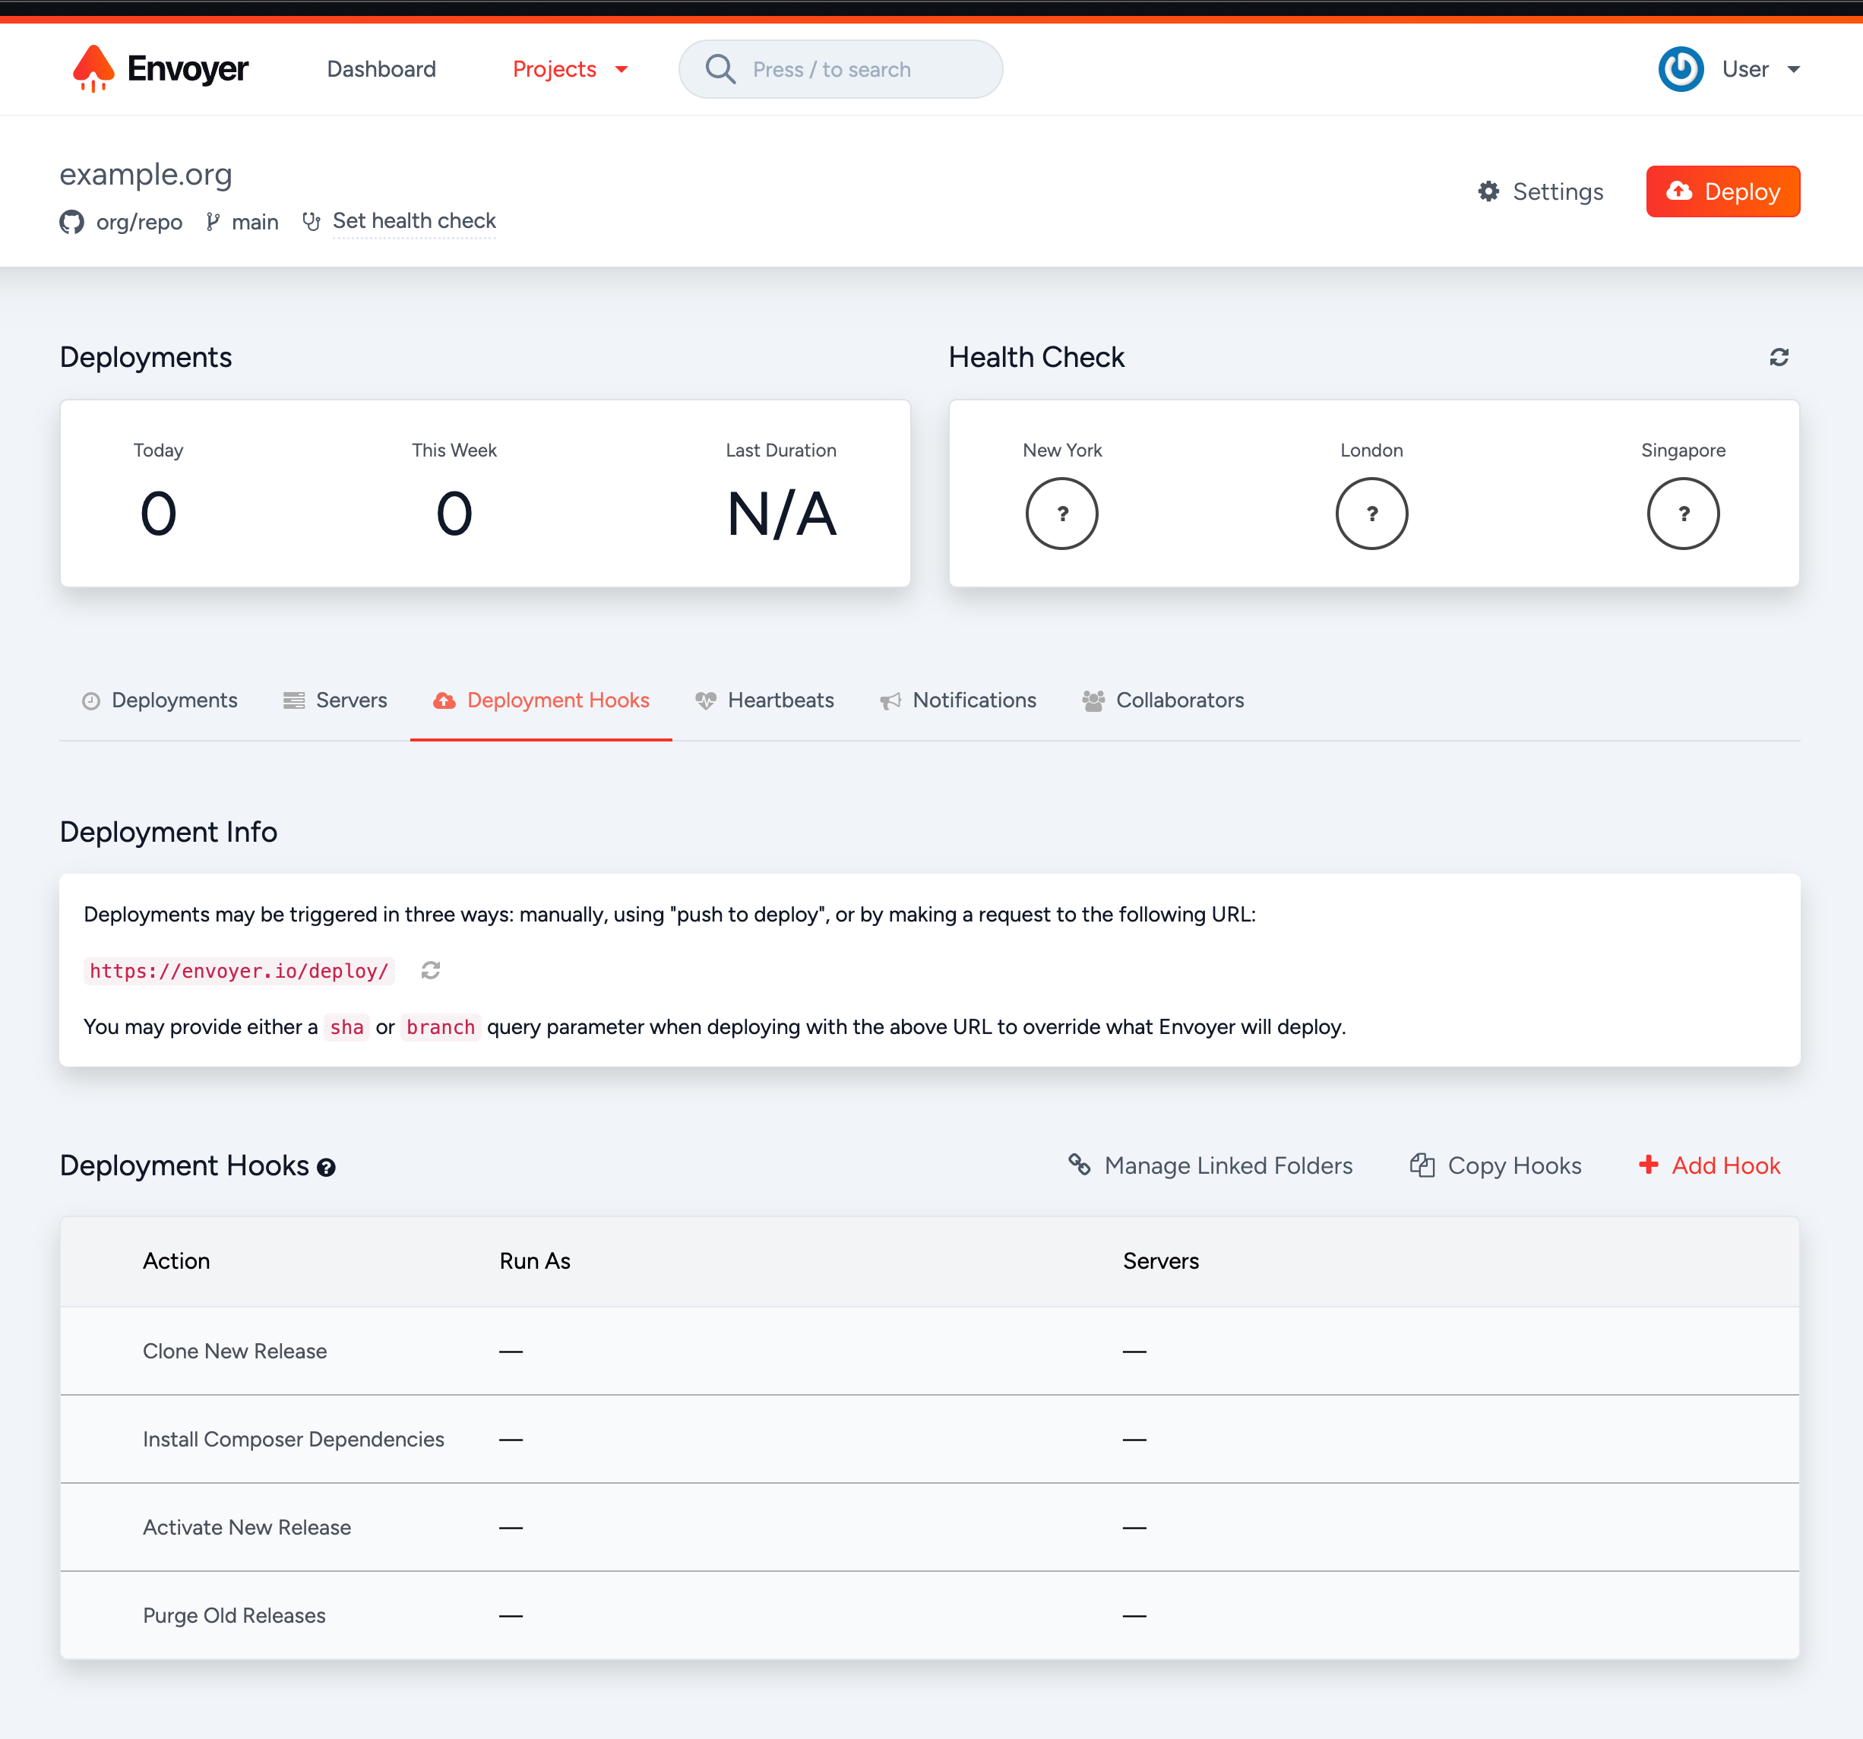This screenshot has height=1739, width=1863.
Task: Open the Collaborators tab
Action: [1179, 700]
